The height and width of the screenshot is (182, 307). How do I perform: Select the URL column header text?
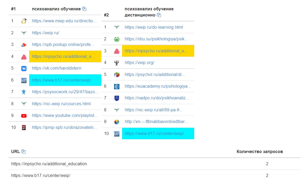15,151
